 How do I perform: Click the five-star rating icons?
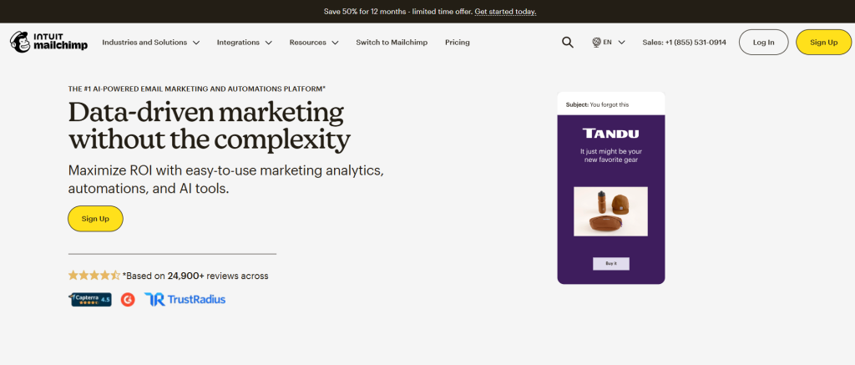pos(94,276)
